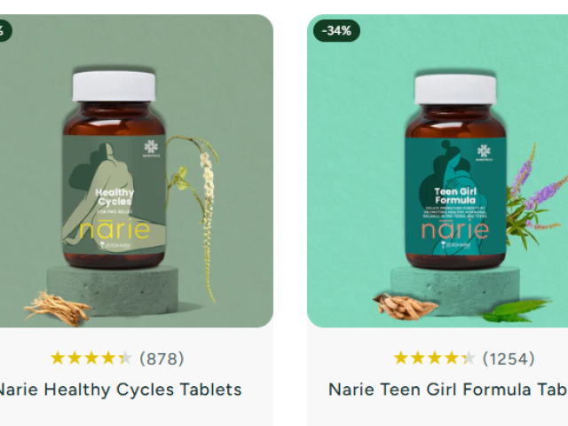Image resolution: width=568 pixels, height=426 pixels.
Task: Click the partially visible discount badge on Healthy Cycles card
Action: pos(4,31)
